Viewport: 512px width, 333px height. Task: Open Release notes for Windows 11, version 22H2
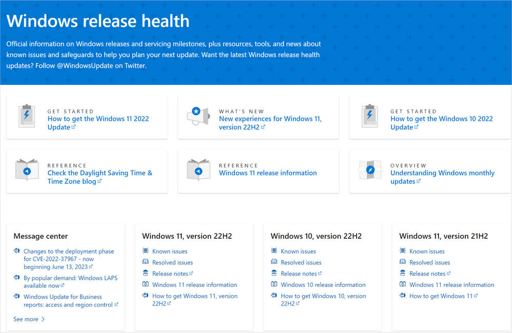click(170, 274)
